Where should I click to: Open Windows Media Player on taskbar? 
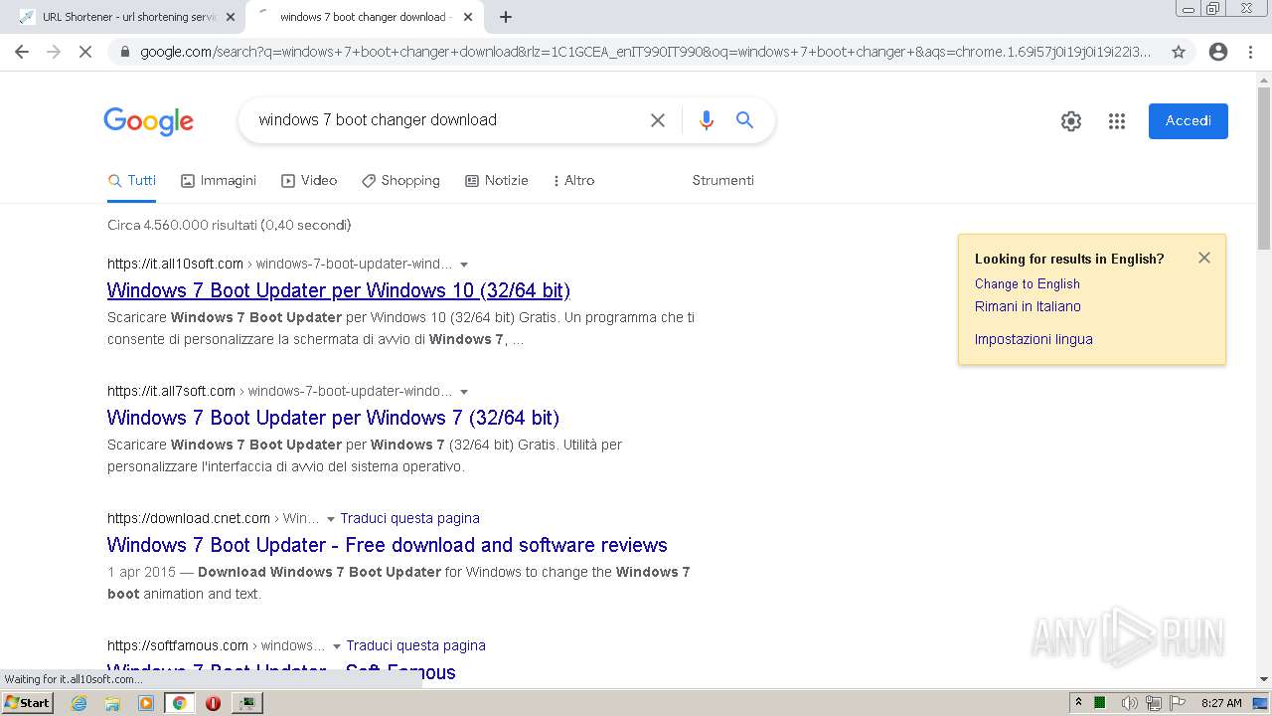point(146,703)
